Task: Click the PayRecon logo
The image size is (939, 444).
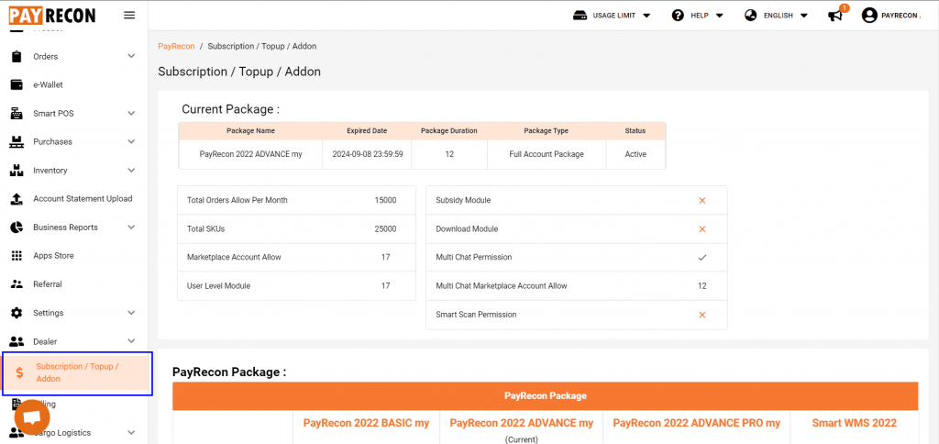Action: tap(51, 15)
